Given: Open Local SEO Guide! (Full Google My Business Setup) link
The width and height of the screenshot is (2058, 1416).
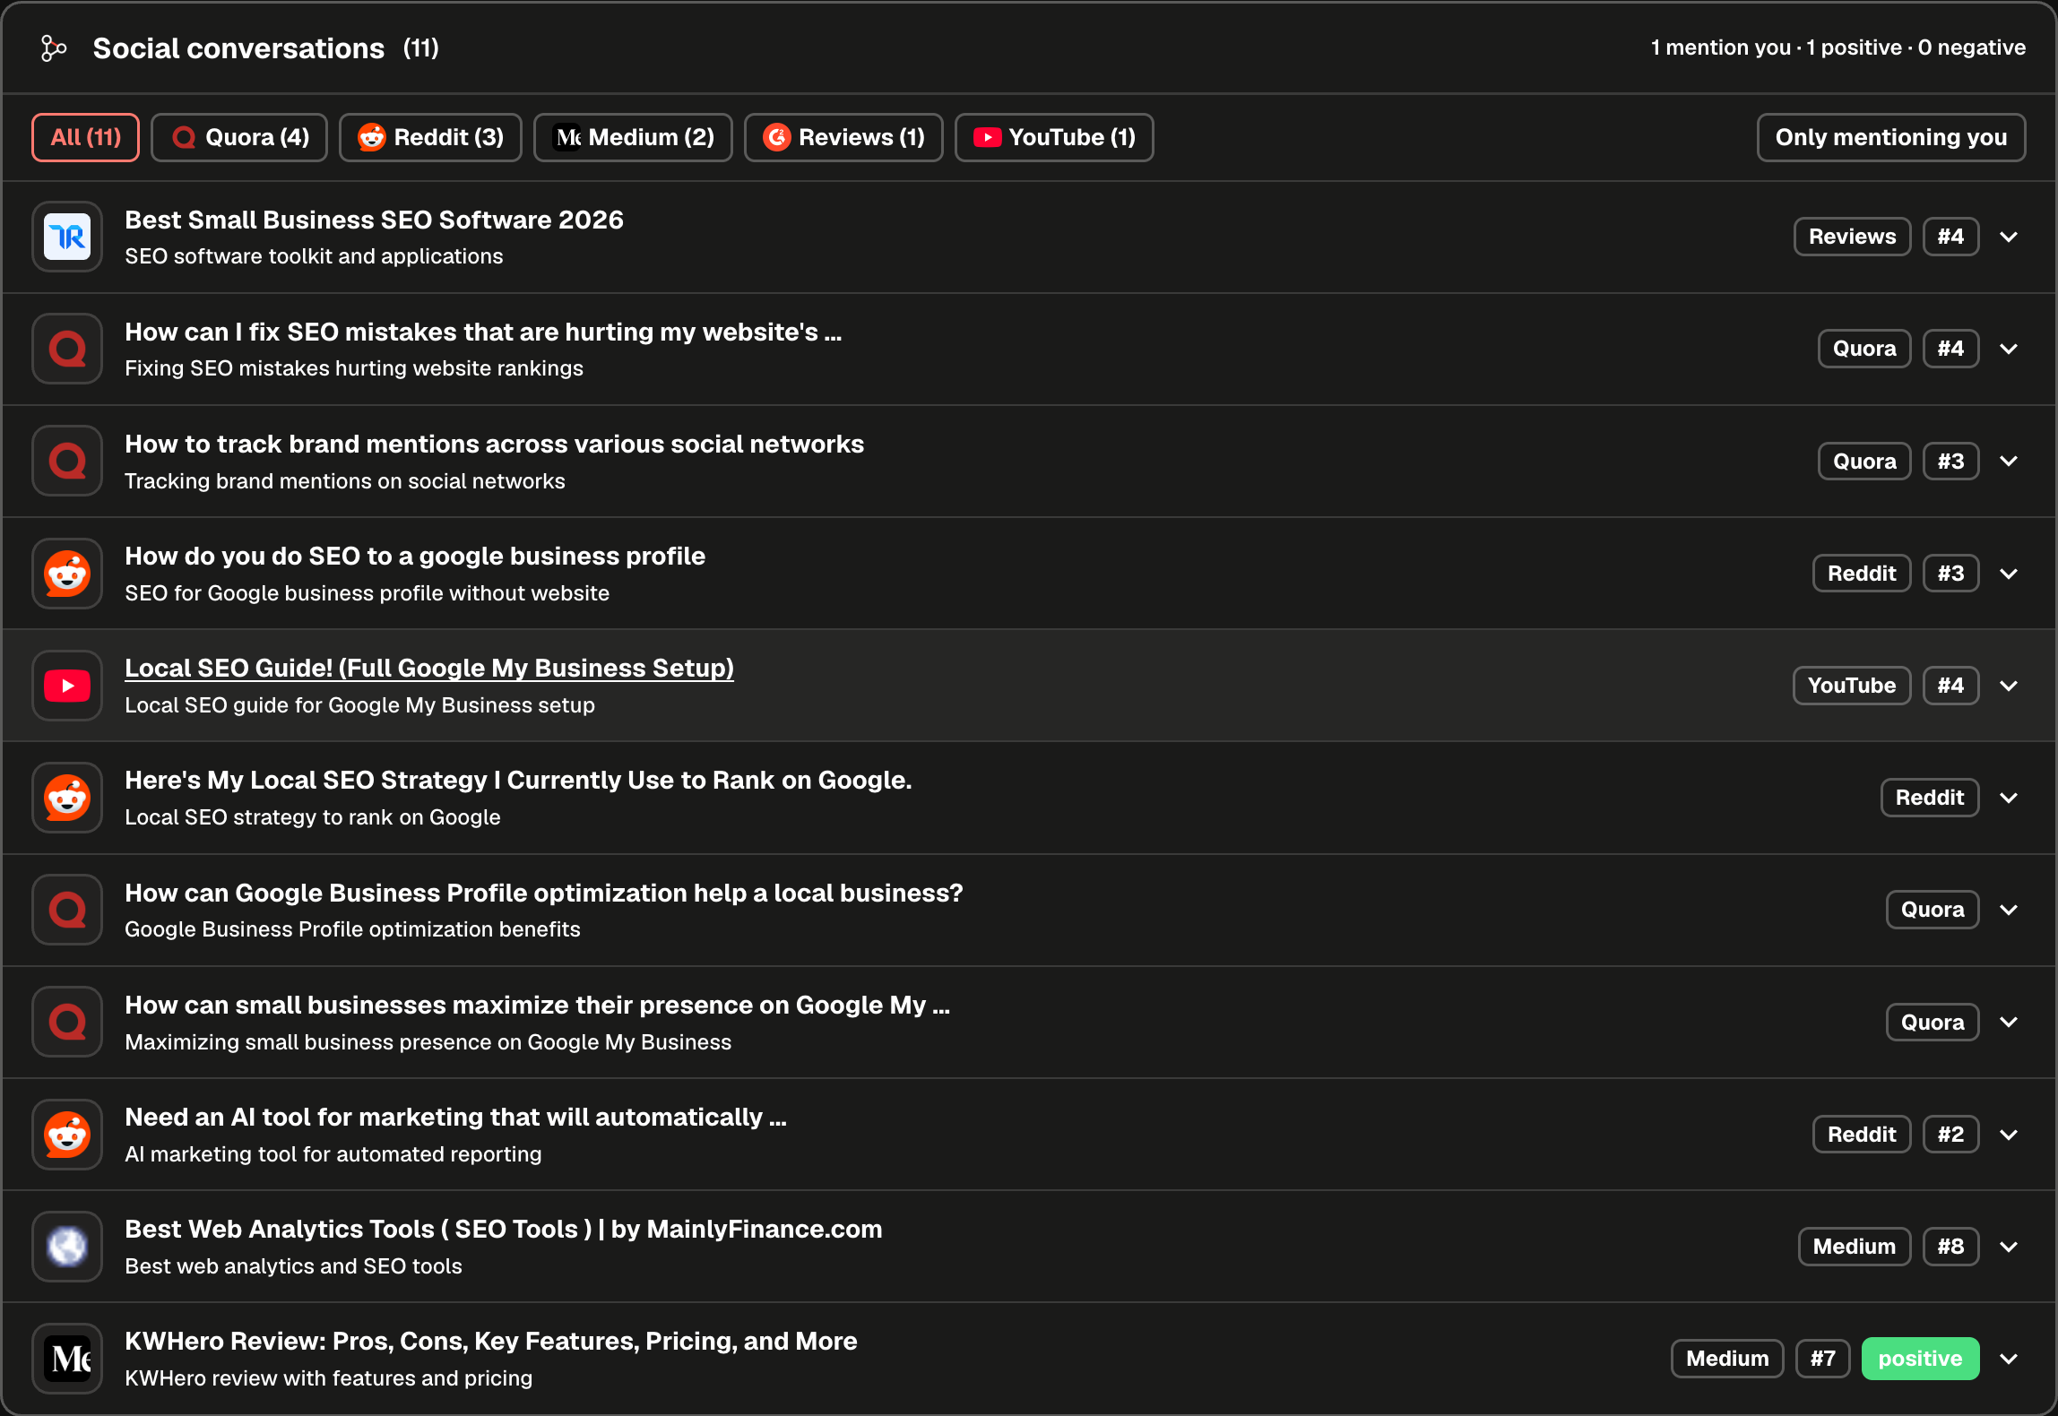Looking at the screenshot, I should pyautogui.click(x=429, y=668).
